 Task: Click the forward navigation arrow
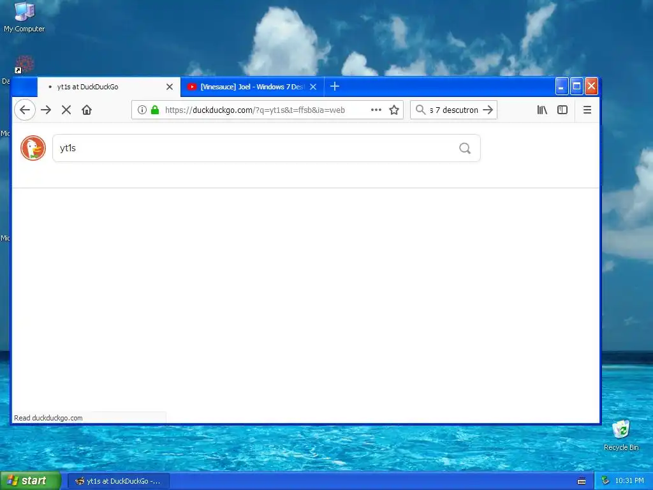point(46,110)
